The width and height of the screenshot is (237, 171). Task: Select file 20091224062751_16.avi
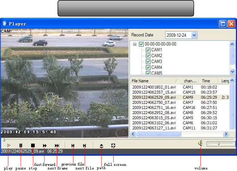[154, 108]
